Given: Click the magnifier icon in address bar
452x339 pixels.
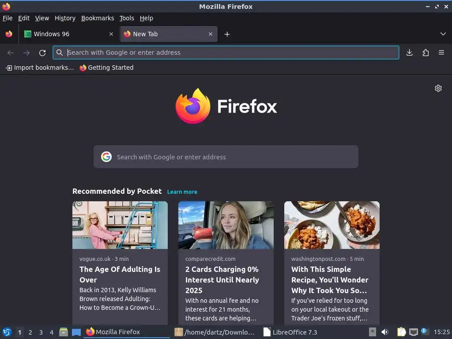Looking at the screenshot, I should (x=60, y=53).
